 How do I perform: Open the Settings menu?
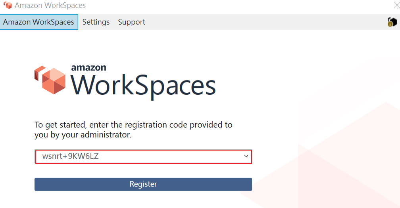coord(96,22)
